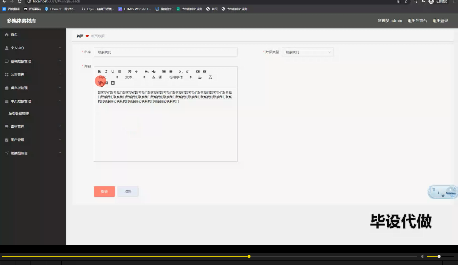Screen dimensions: 458x265
Task: Click the code view icon
Action: click(x=137, y=71)
